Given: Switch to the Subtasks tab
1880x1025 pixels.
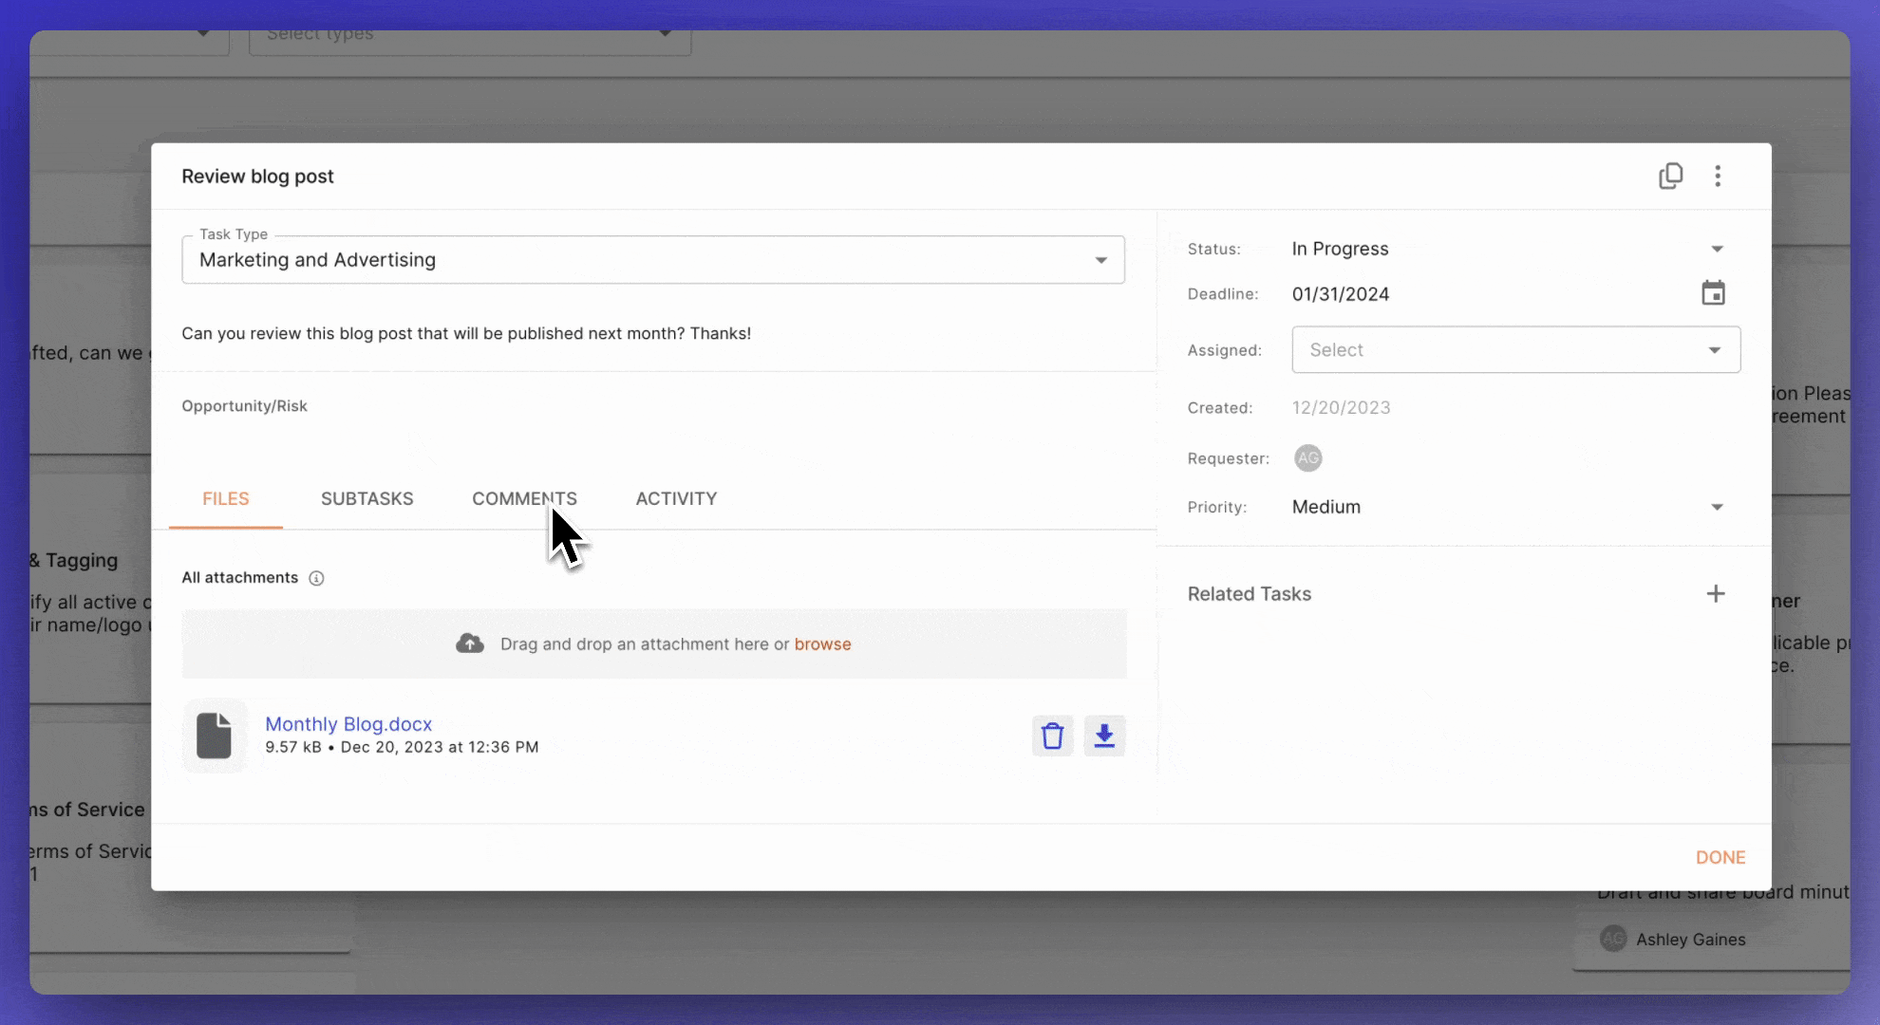Looking at the screenshot, I should tap(367, 498).
